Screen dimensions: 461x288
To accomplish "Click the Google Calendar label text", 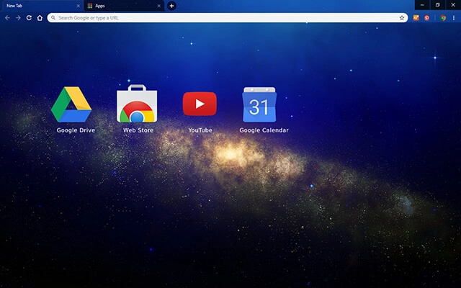I will coord(264,130).
